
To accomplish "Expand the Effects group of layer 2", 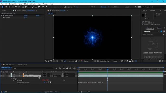I will point(11,78).
